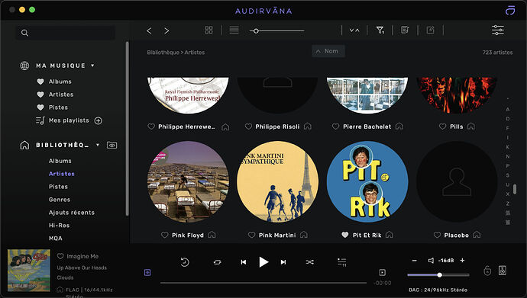Increase volume with plus button
527x298 pixels.
click(x=463, y=261)
